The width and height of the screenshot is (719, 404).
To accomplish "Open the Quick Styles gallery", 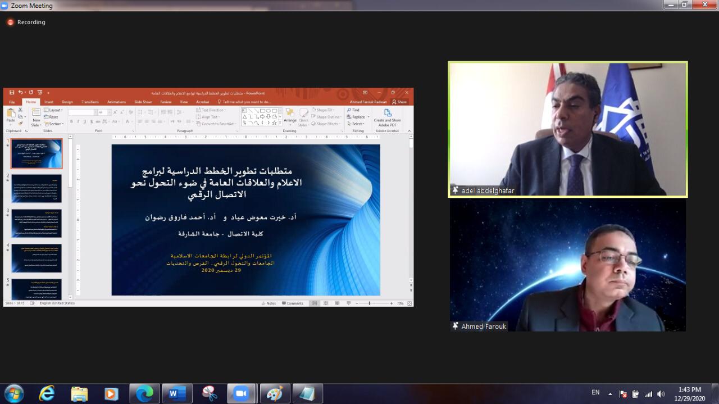I will pyautogui.click(x=304, y=117).
